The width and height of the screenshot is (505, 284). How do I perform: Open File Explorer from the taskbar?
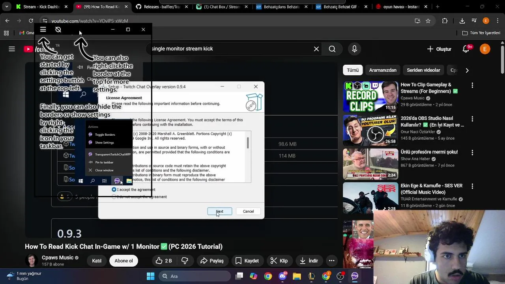click(x=297, y=276)
